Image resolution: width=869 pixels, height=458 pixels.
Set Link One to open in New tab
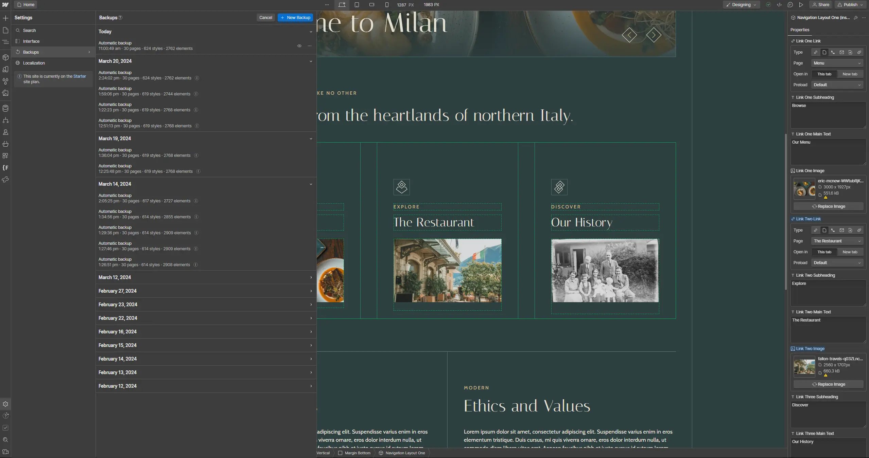[850, 74]
